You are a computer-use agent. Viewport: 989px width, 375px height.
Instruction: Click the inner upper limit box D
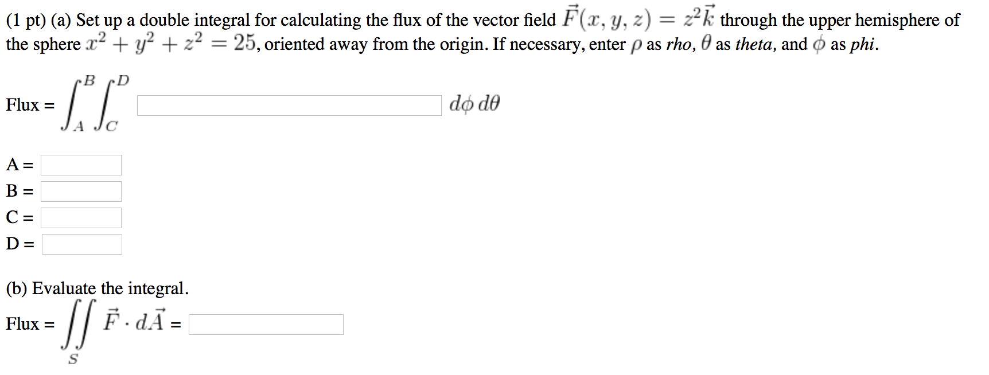81,244
